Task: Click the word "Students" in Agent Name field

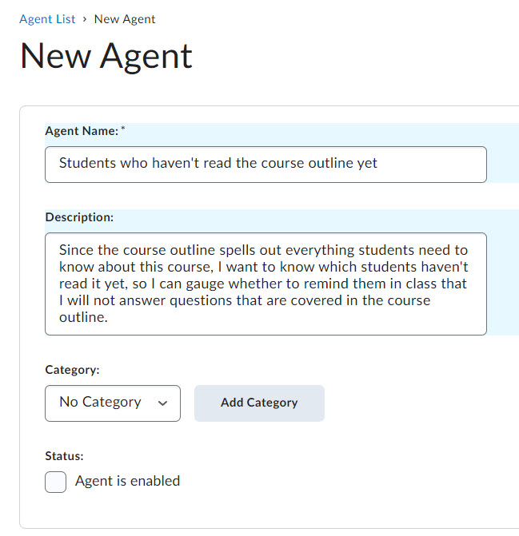Action: pos(86,163)
